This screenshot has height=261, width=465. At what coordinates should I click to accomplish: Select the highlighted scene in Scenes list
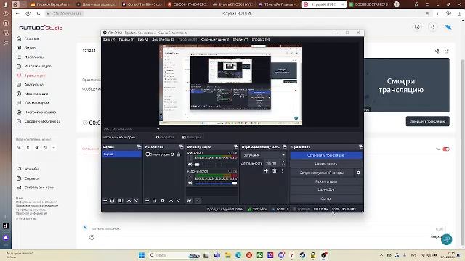pyautogui.click(x=121, y=154)
